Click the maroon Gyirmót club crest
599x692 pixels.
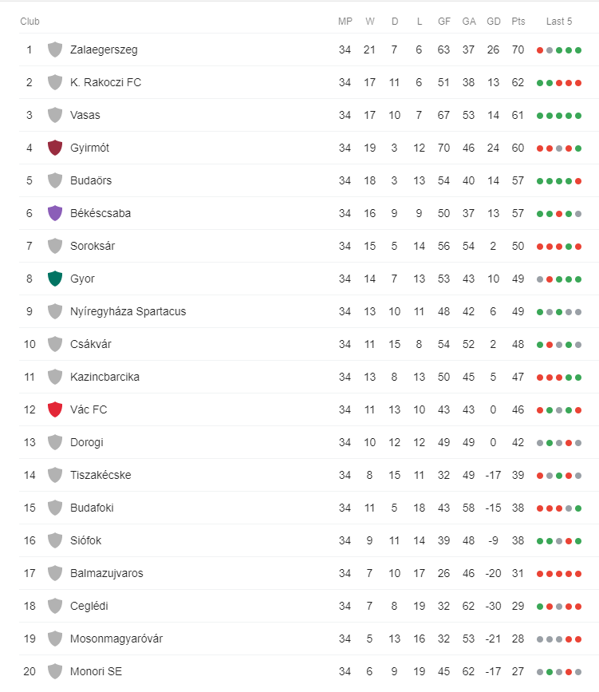point(55,148)
